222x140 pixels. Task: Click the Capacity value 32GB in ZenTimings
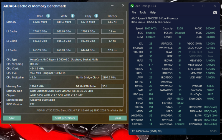180,29
